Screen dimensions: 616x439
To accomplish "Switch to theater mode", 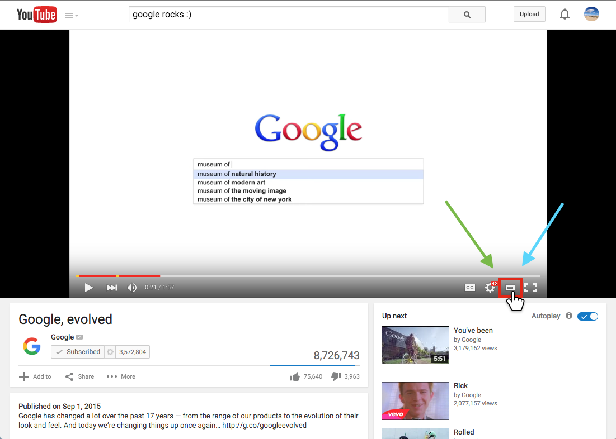I will coord(510,288).
